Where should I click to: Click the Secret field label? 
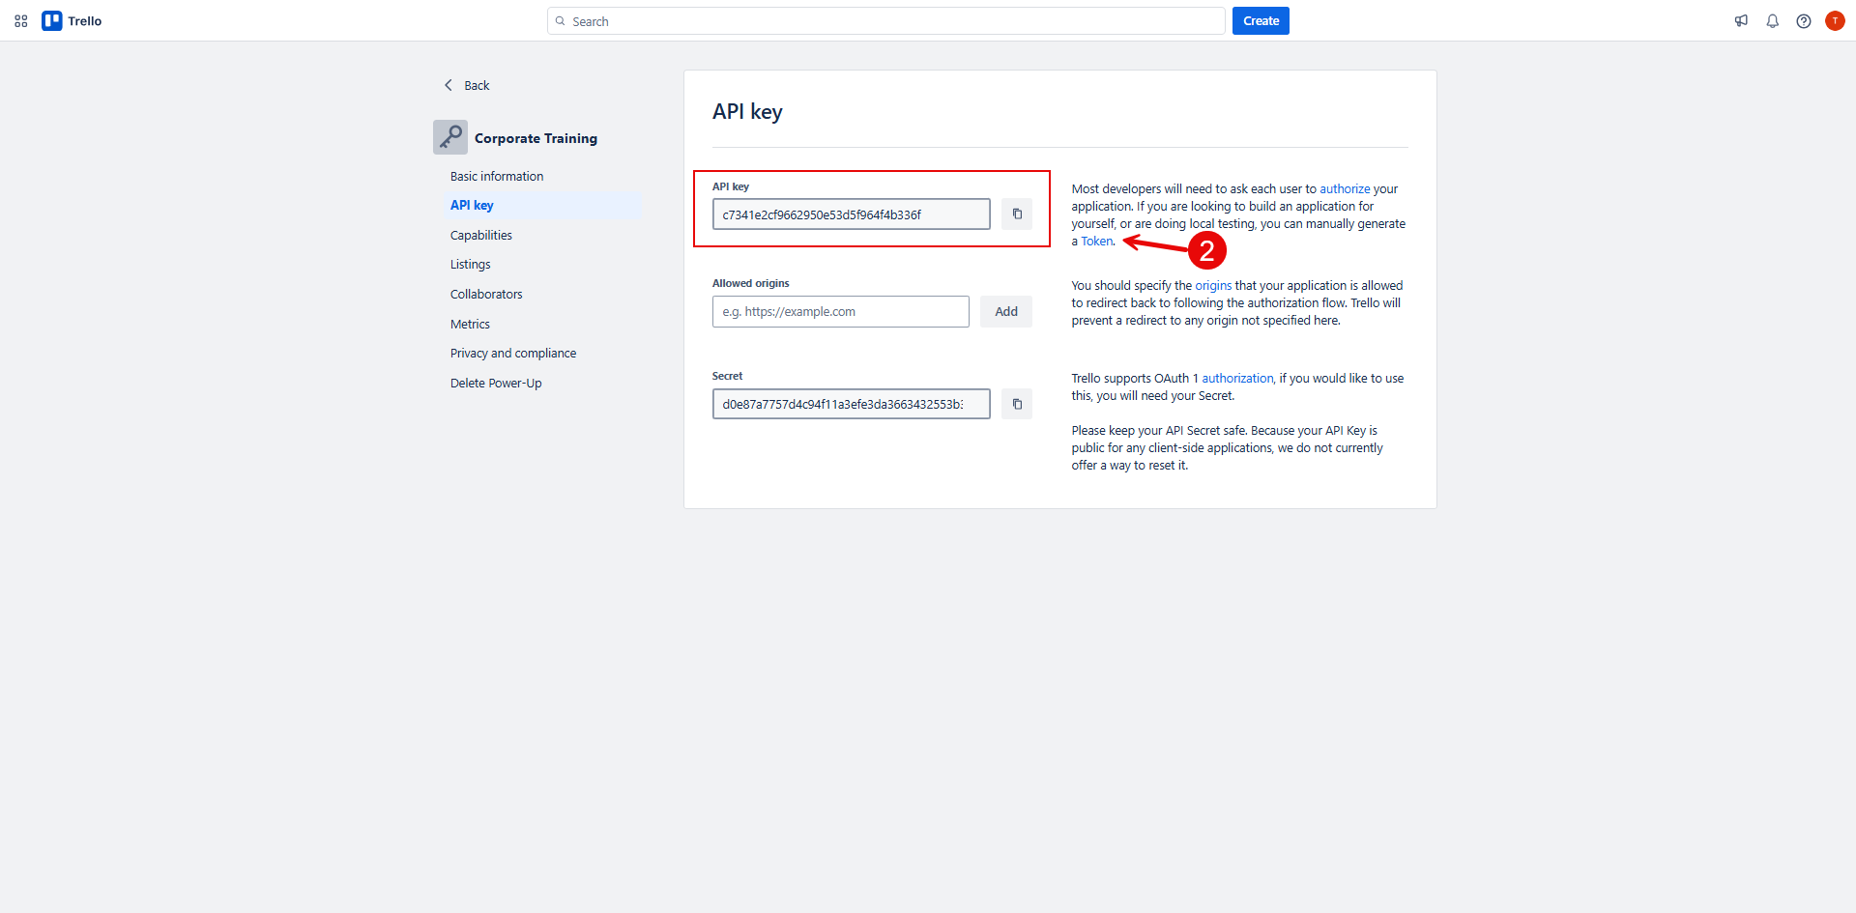point(727,376)
